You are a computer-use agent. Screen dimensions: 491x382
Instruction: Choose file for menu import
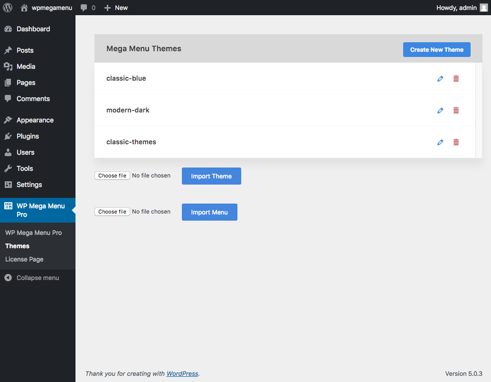112,212
